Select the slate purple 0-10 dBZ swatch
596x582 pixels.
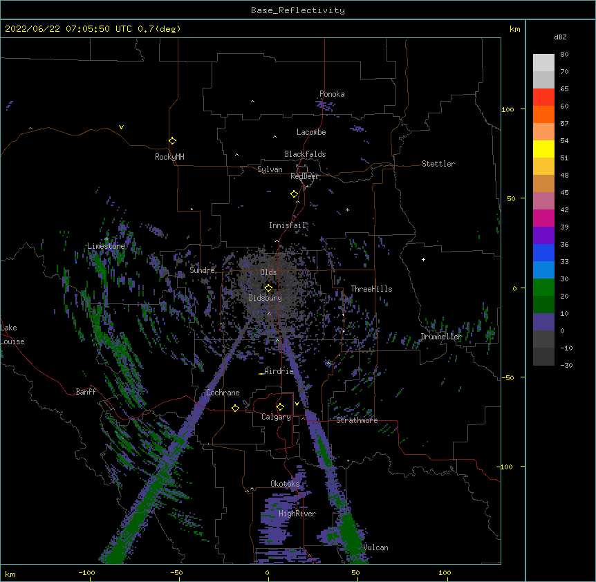[543, 322]
